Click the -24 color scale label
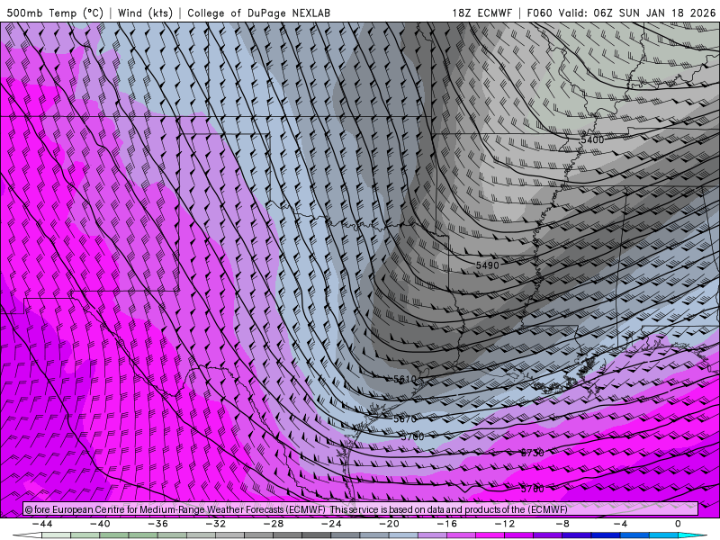 pos(331,524)
